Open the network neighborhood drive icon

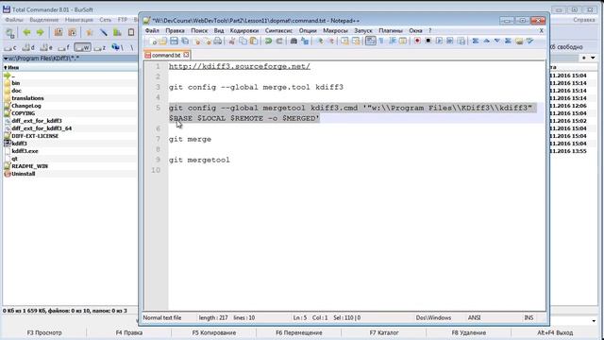pos(117,47)
